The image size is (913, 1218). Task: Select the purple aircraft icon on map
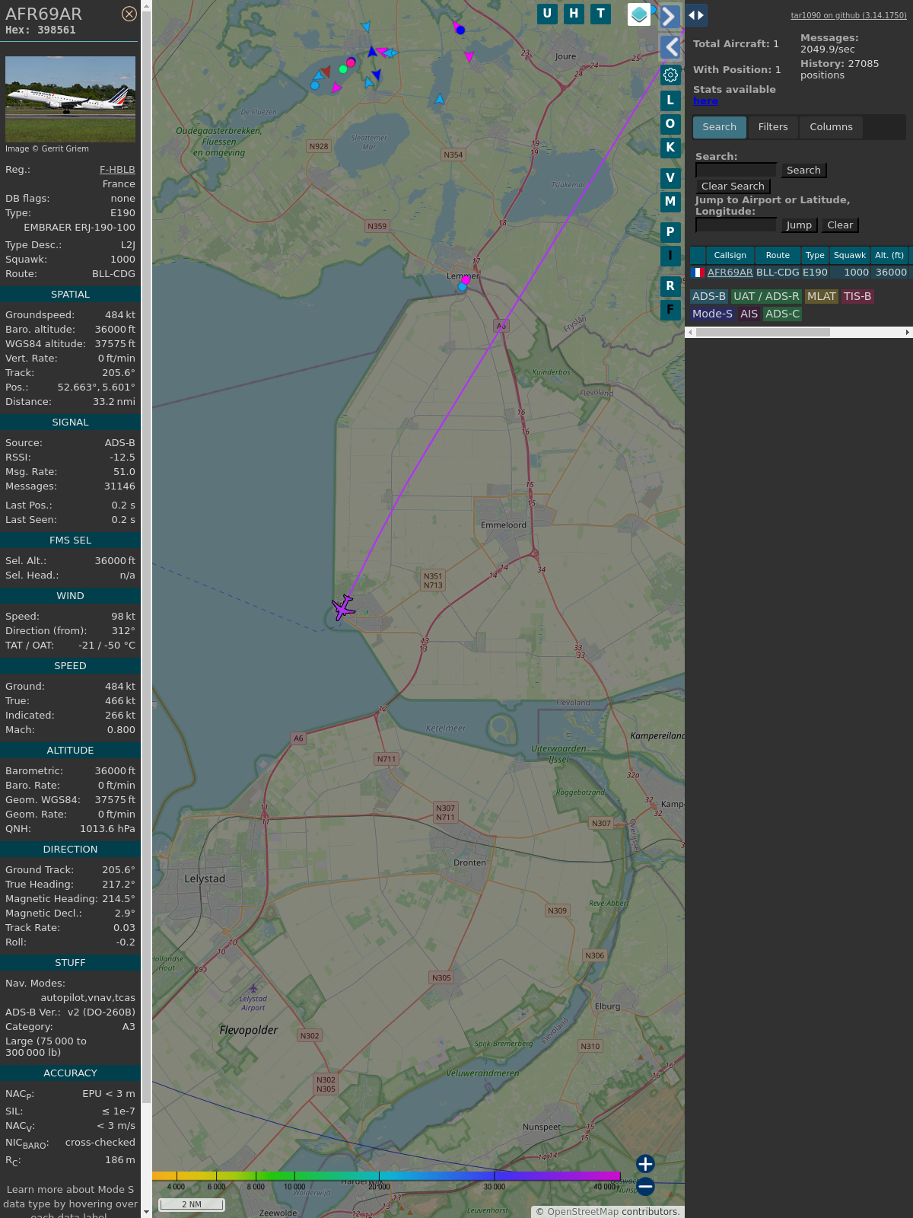343,607
